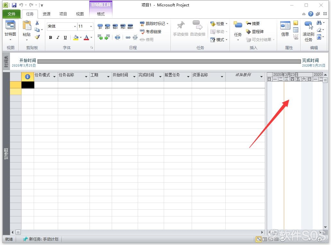Image resolution: width=331 pixels, height=245 pixels.
Task: Click the 考虑链接 icon
Action: tap(143, 31)
